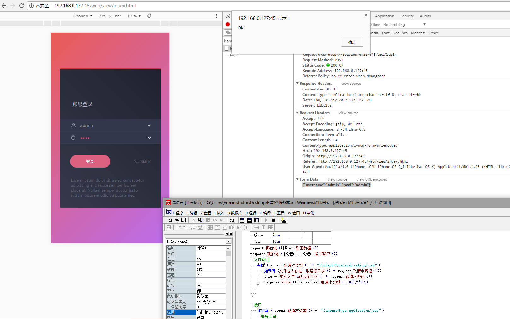
Task: Click the 确定 button in the alert
Action: tap(352, 42)
